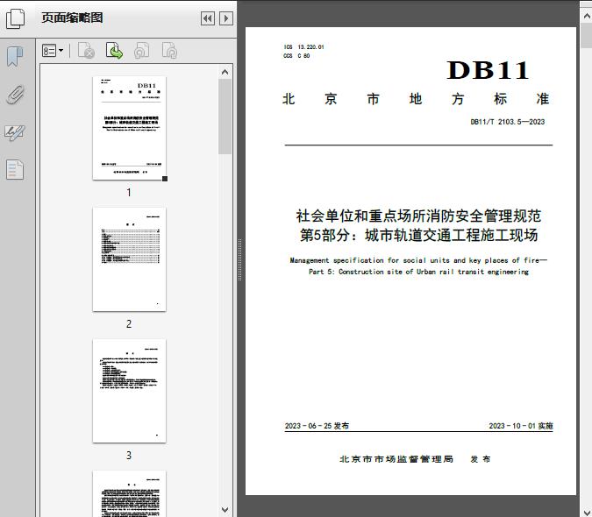Screen dimensions: 592x517
Task: Select page 1 thumbnail
Action: [129, 128]
